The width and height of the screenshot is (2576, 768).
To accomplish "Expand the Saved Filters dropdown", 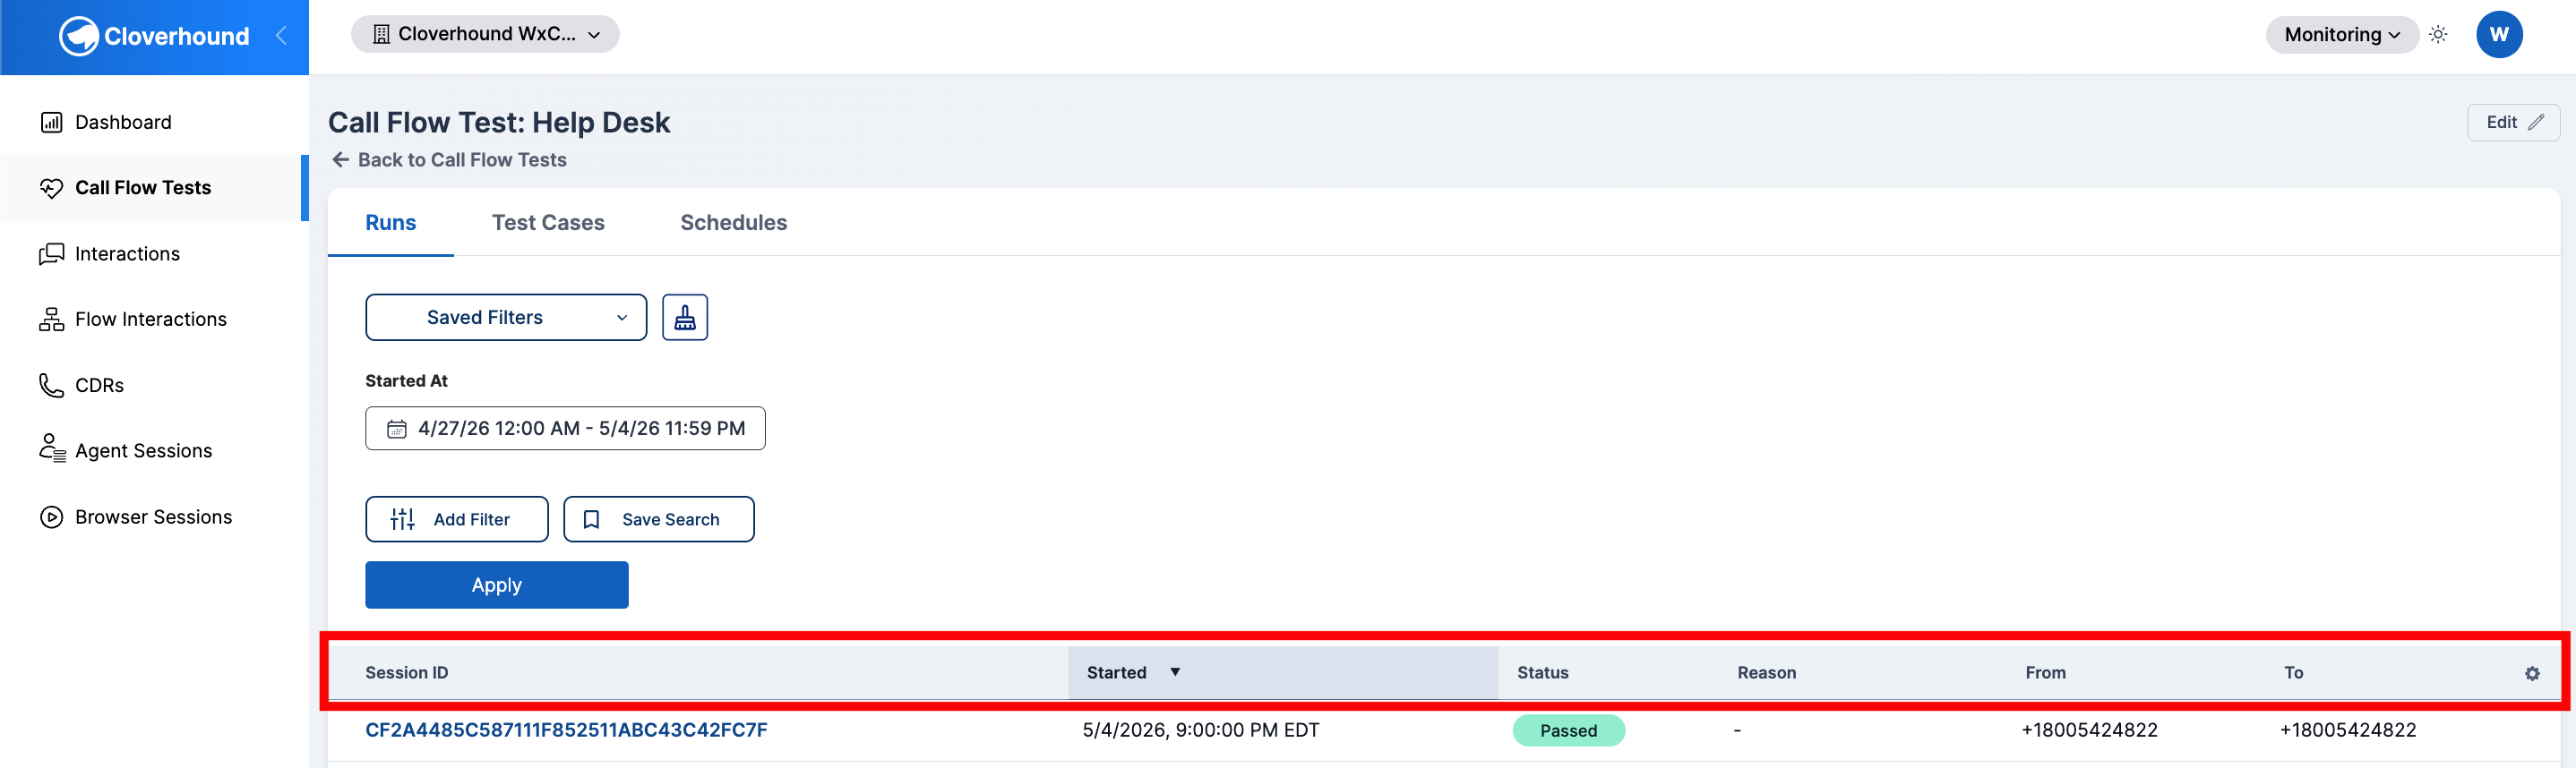I will tap(506, 318).
